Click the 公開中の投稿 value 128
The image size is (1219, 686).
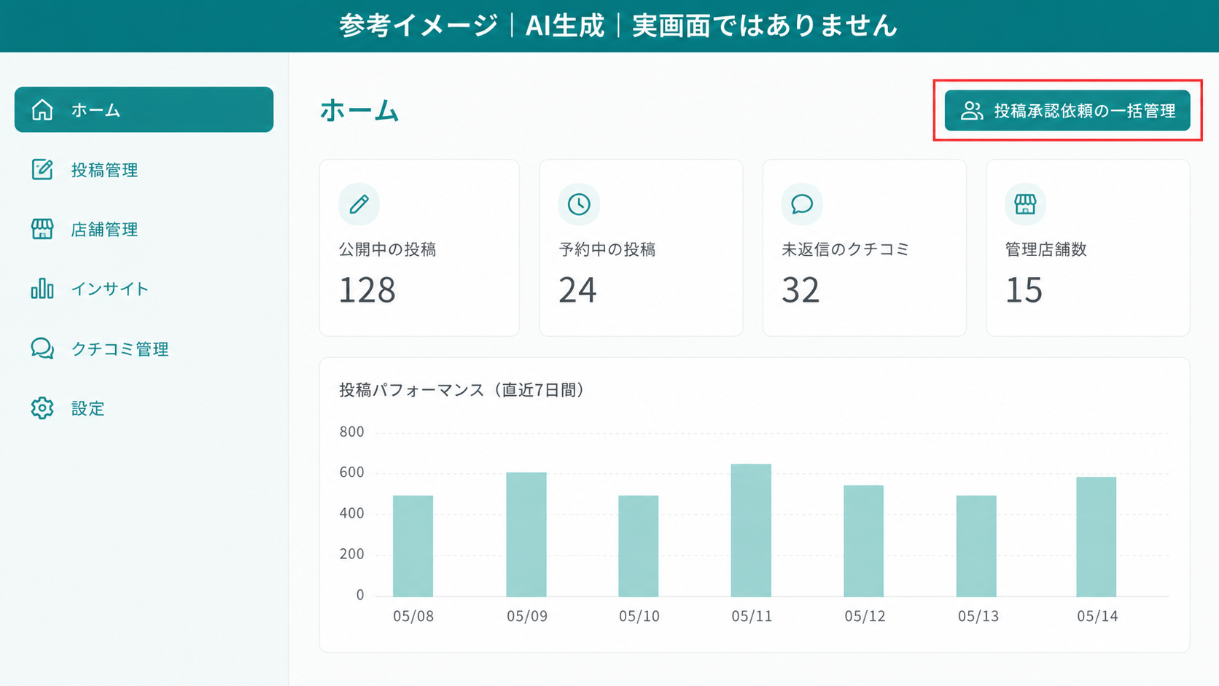point(367,290)
